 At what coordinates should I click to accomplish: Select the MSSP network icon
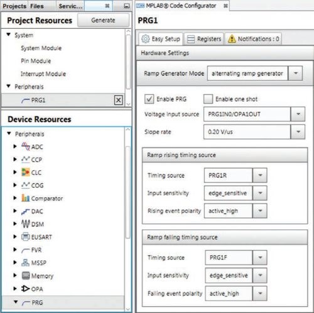click(x=26, y=263)
